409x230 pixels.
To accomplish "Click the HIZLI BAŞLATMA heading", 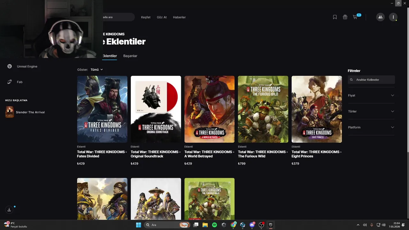I will [x=16, y=100].
